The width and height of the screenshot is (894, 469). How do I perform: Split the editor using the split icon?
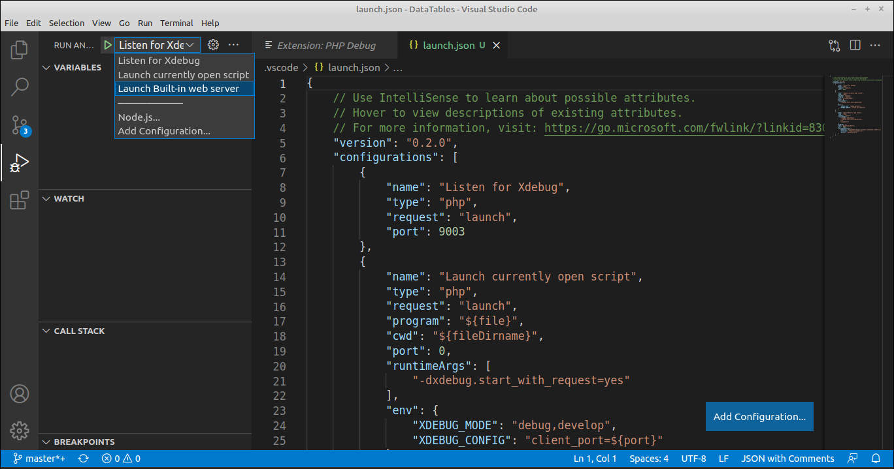click(855, 45)
